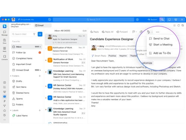Open the mail filter funnel icon

pyautogui.click(x=34, y=34)
